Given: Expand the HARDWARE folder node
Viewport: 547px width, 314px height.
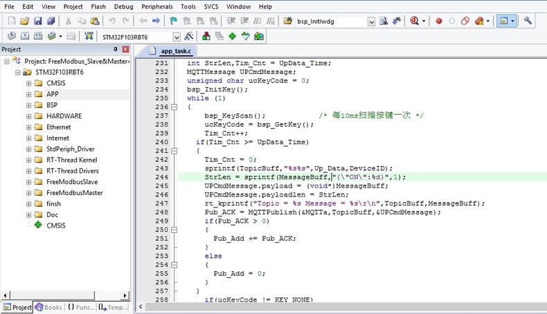Looking at the screenshot, I should click(x=28, y=116).
